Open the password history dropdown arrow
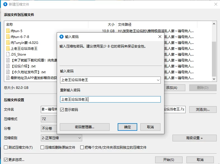Image resolution: width=220 pixels, height=164 pixels. (158, 80)
